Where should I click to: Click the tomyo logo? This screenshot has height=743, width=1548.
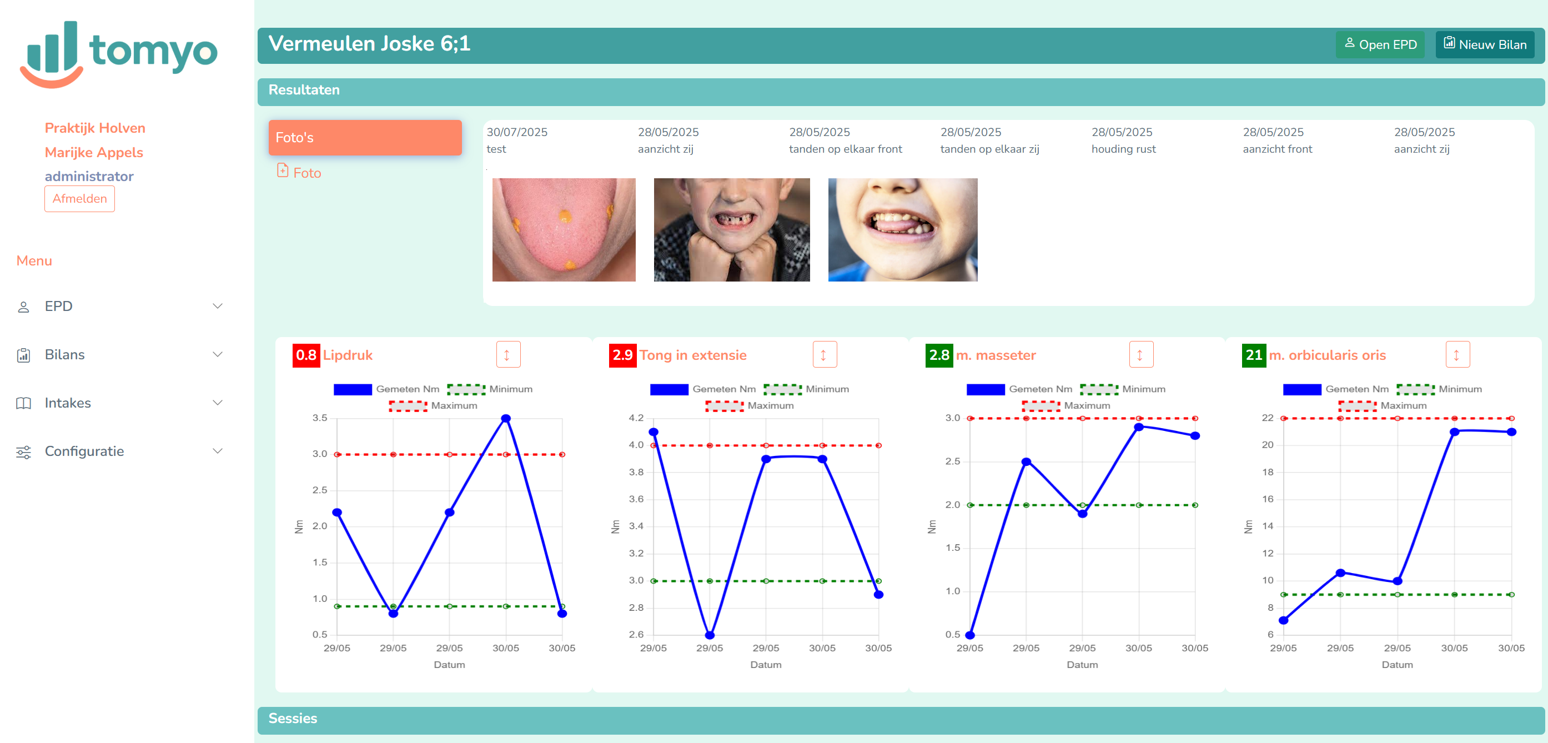pyautogui.click(x=118, y=53)
